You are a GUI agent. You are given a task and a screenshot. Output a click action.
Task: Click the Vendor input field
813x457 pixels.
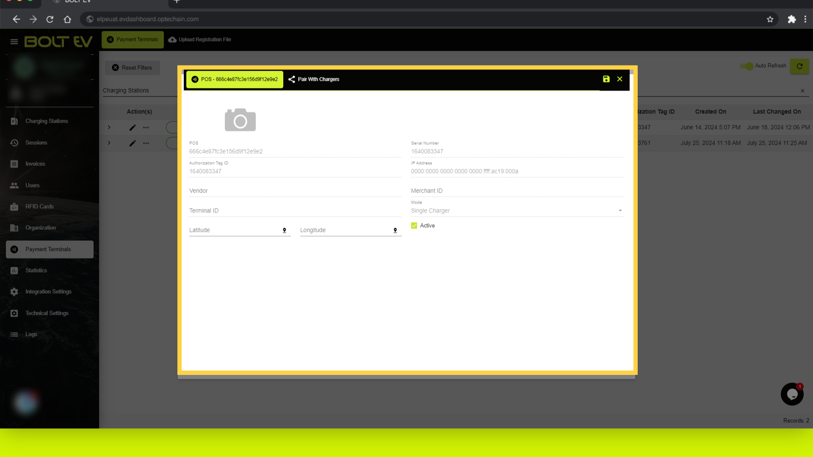pyautogui.click(x=295, y=191)
